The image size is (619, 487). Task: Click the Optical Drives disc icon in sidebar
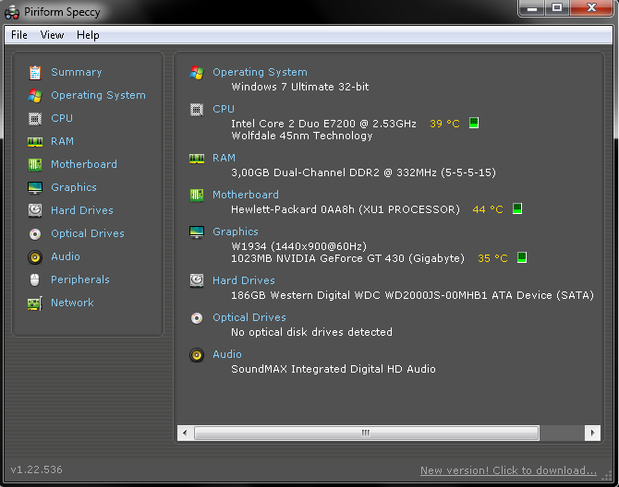(35, 234)
